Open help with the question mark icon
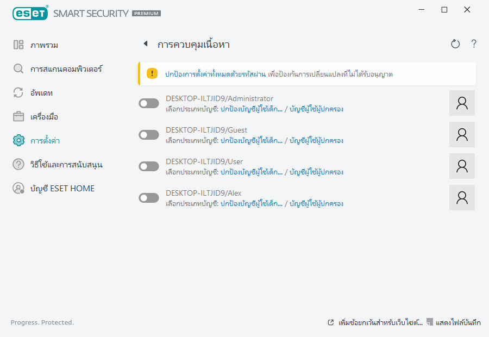The width and height of the screenshot is (489, 337). [474, 44]
